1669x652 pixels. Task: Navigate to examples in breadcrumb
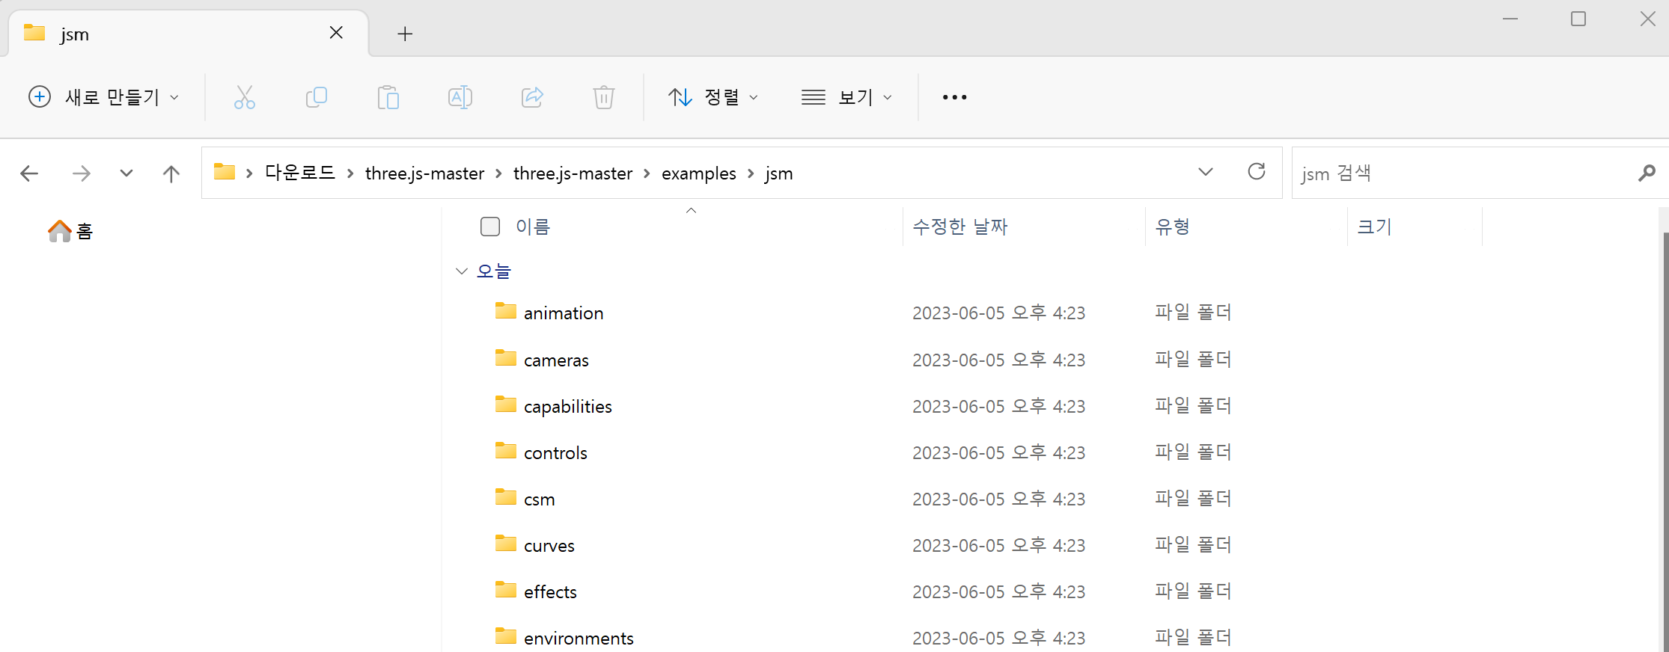(x=698, y=173)
